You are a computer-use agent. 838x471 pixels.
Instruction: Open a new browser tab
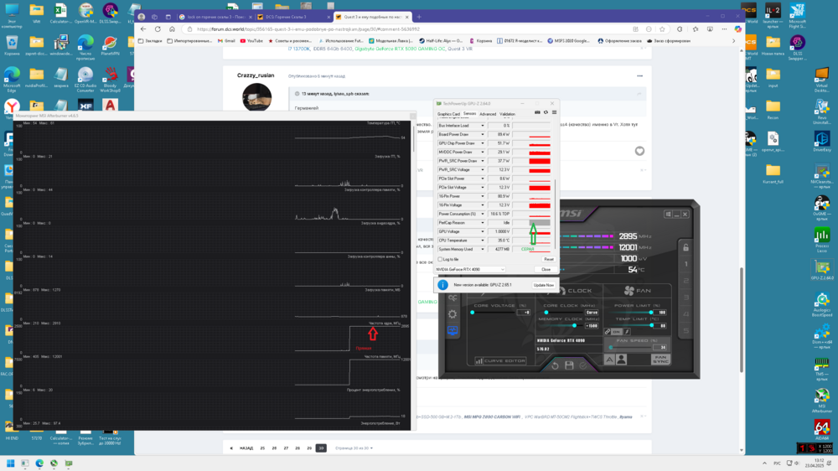(x=419, y=17)
